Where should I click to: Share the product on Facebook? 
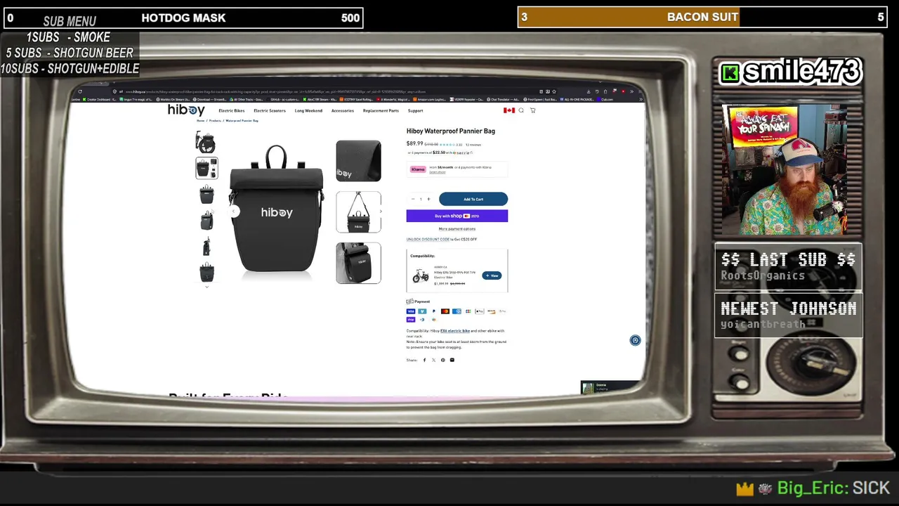[x=424, y=360]
